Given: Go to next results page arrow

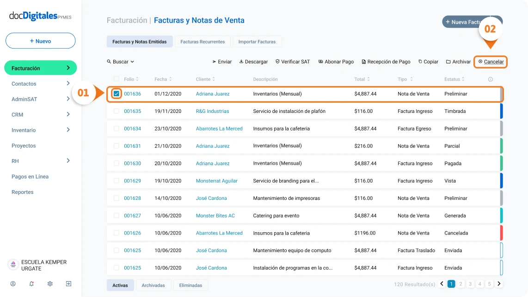Looking at the screenshot, I should [499, 284].
